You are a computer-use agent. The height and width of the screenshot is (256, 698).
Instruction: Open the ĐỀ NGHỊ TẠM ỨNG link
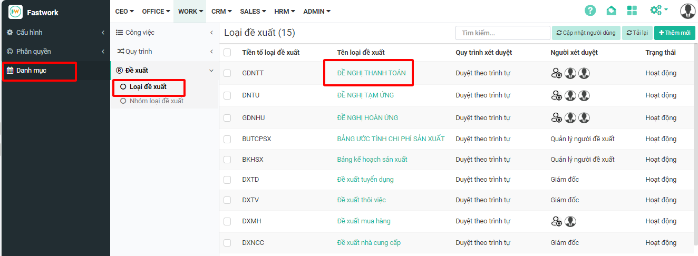coord(365,95)
